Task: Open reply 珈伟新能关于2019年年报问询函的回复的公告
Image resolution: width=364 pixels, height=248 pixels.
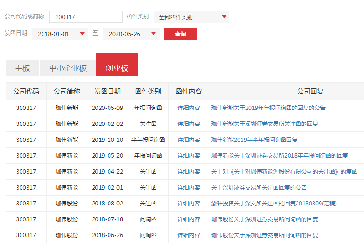Action: tap(269, 108)
